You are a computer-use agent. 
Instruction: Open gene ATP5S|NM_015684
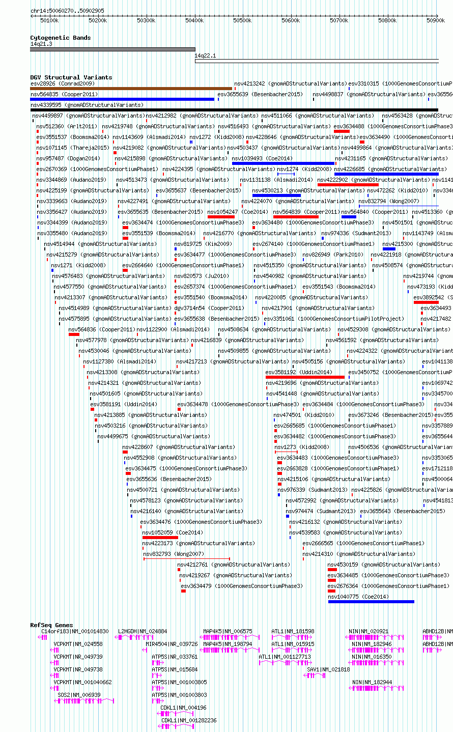[175, 669]
